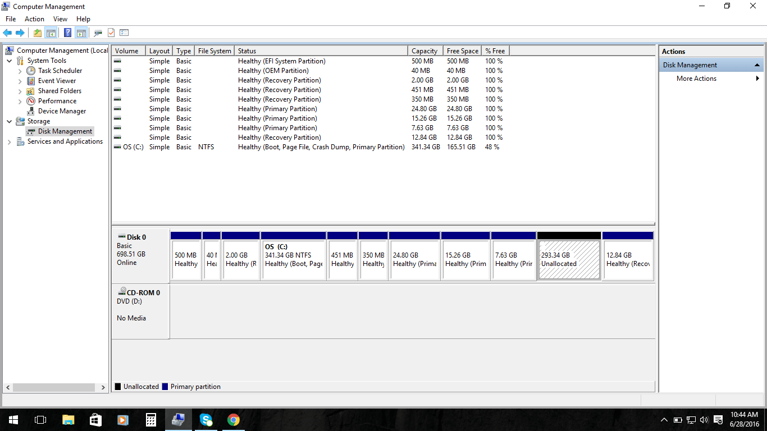Click the Forward navigation arrow
The height and width of the screenshot is (431, 767).
[21, 32]
